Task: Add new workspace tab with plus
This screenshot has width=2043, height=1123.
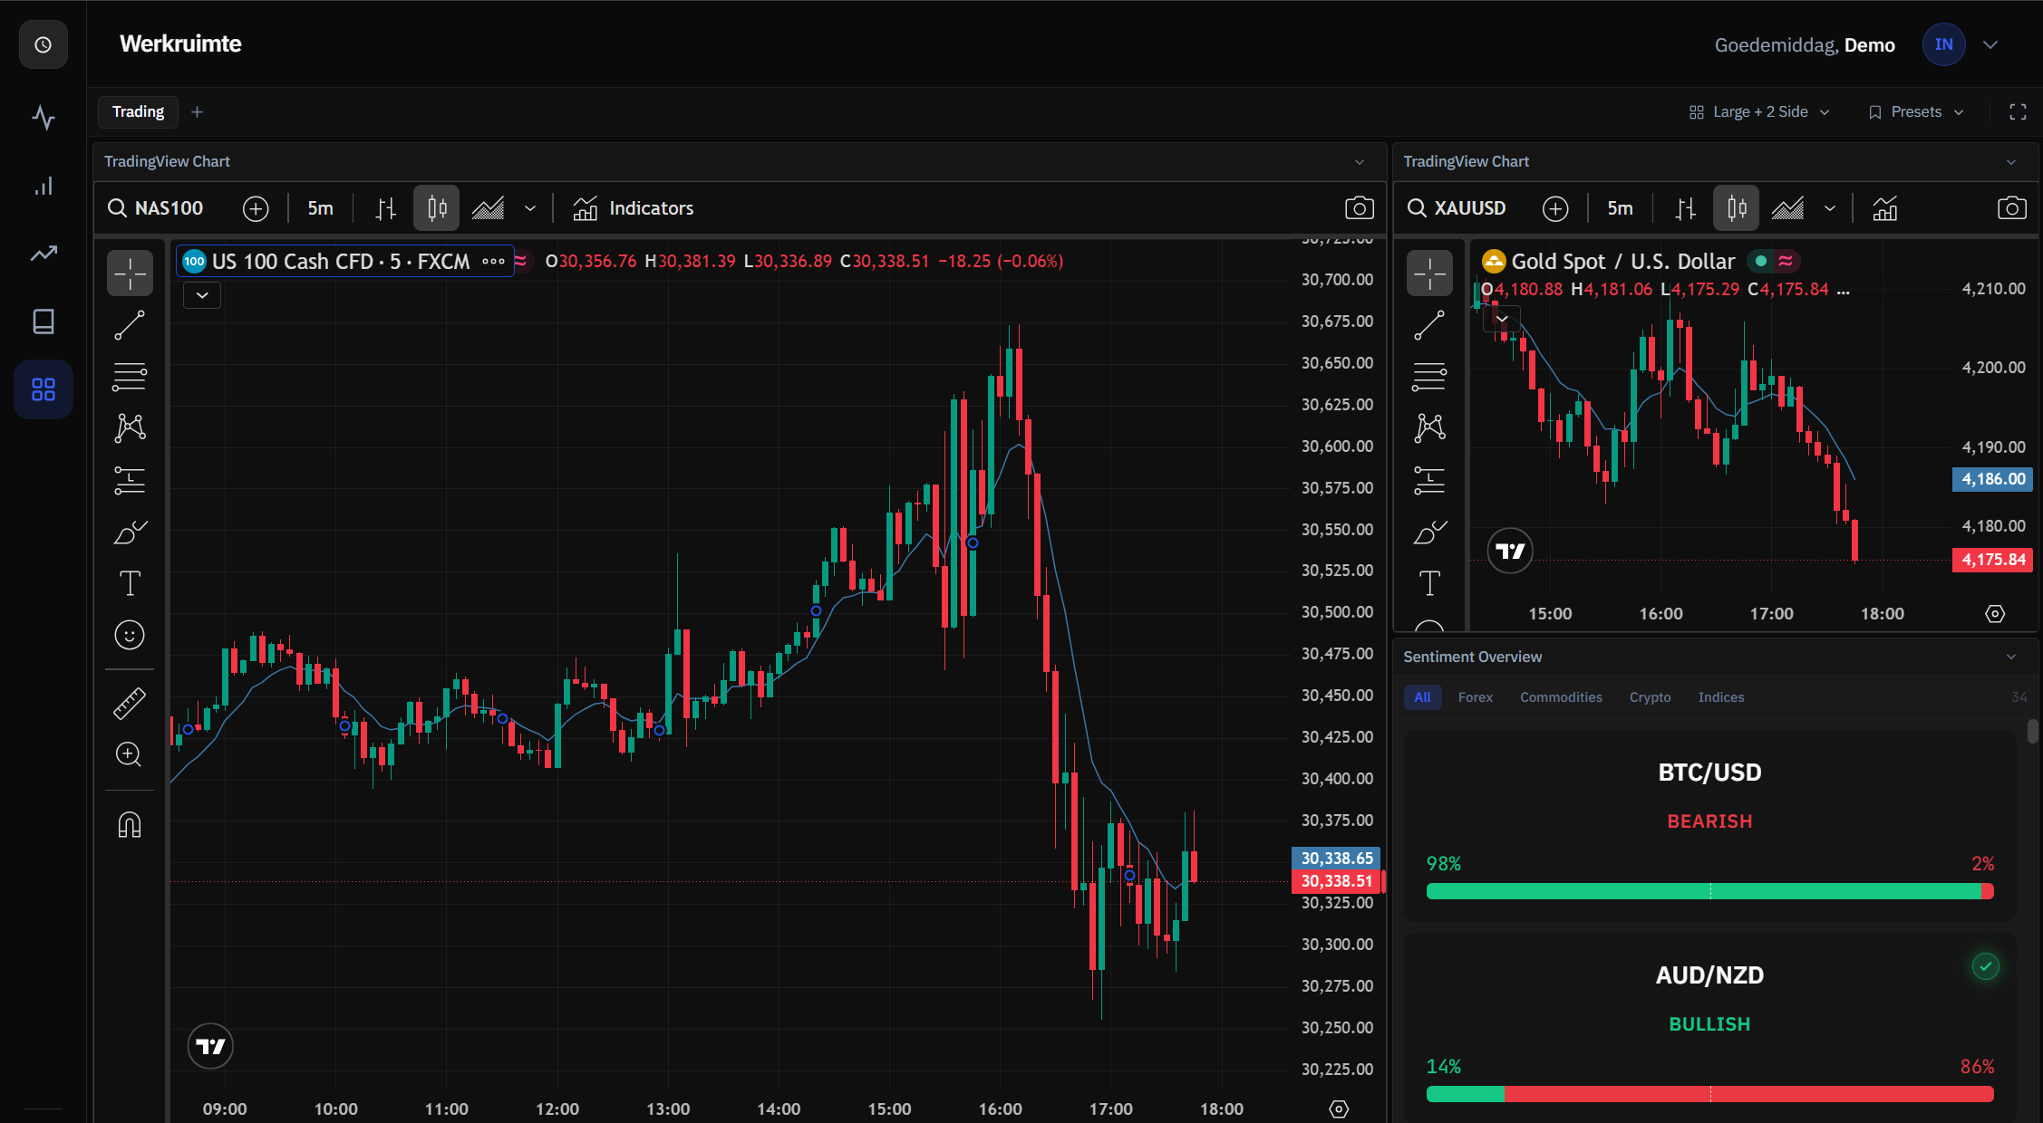Action: pyautogui.click(x=197, y=112)
